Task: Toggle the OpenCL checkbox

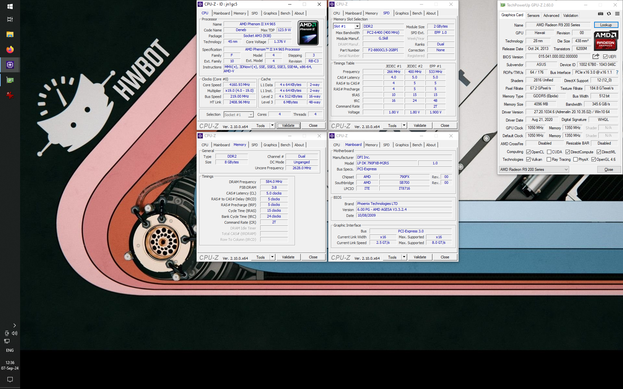Action: [x=528, y=152]
